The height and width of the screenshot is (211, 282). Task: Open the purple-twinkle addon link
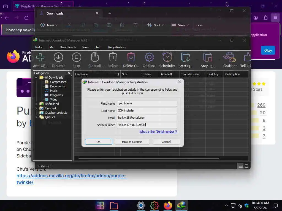coord(71,179)
